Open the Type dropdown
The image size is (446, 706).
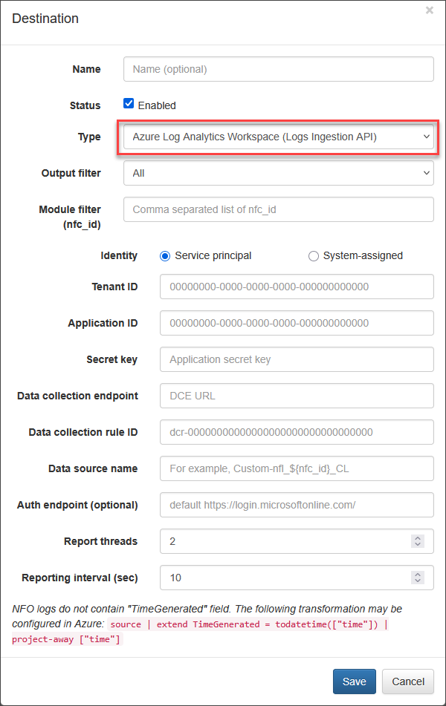click(279, 137)
